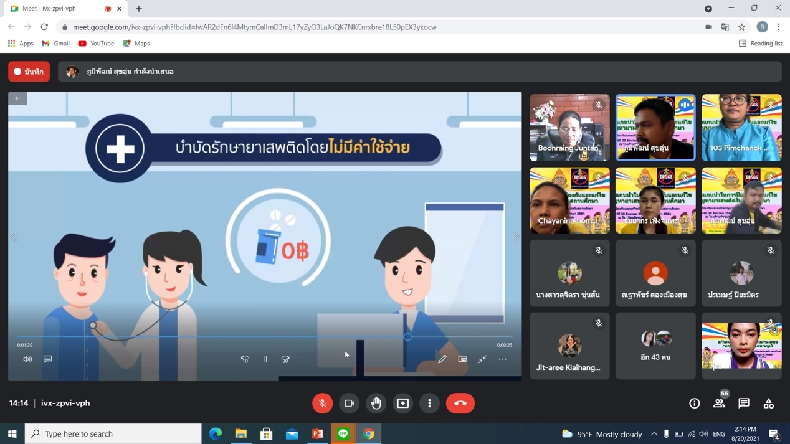Click the video progress slider handle

407,337
